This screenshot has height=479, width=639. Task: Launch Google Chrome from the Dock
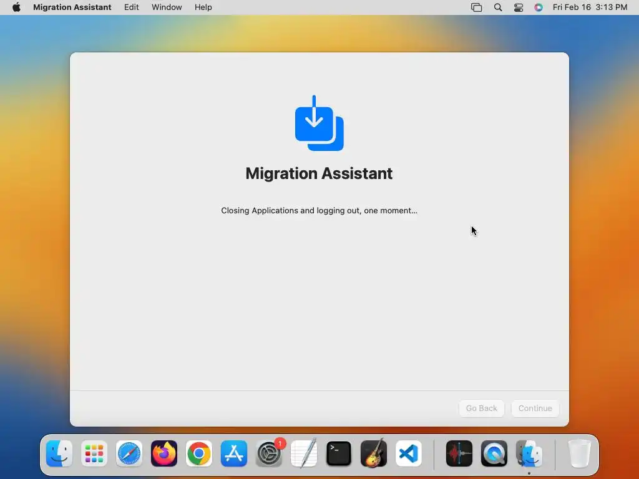199,453
